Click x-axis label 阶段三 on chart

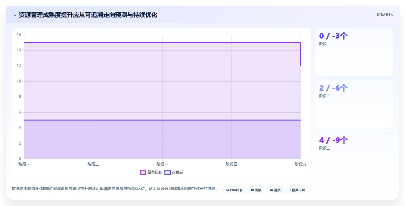[x=162, y=164]
